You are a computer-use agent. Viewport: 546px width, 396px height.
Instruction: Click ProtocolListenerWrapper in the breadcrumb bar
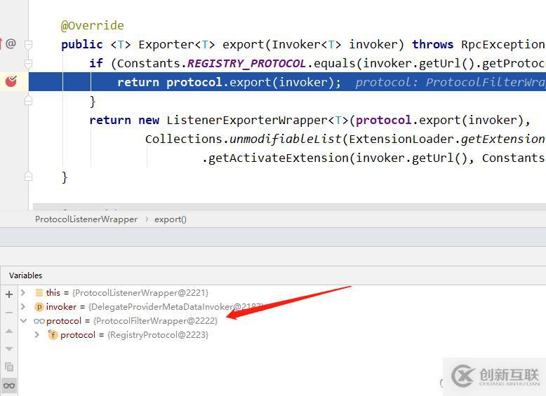[x=86, y=219]
